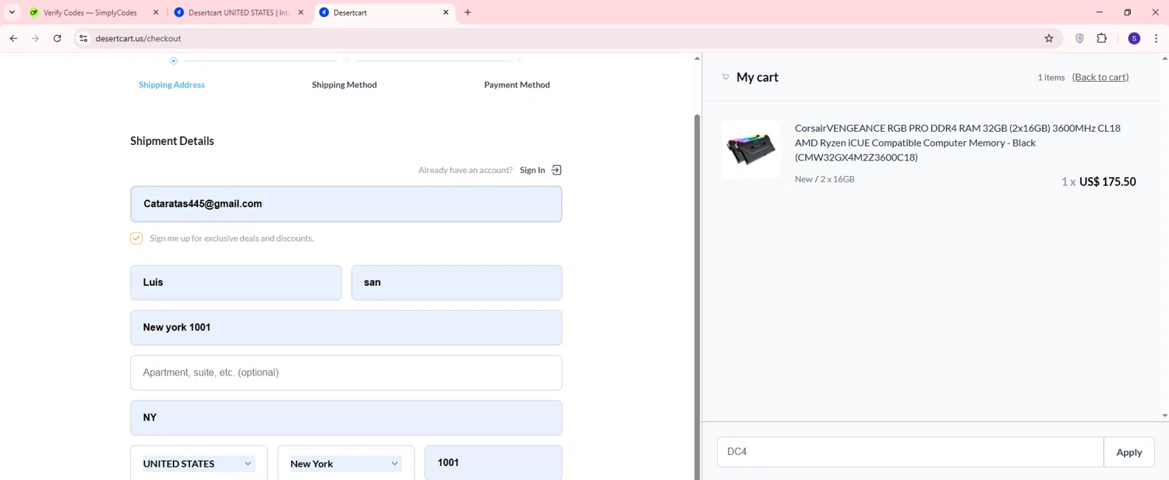
Task: Uncheck exclusive deals and discounts checkbox
Action: point(136,238)
